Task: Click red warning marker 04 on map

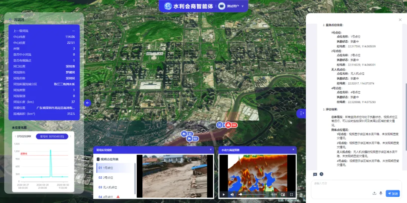Action: tap(228, 125)
